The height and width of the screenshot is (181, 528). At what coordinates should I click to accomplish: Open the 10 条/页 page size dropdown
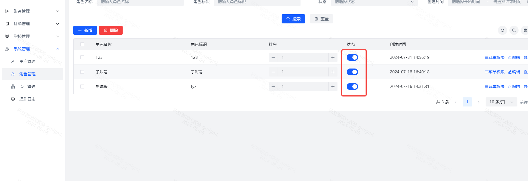click(x=501, y=102)
